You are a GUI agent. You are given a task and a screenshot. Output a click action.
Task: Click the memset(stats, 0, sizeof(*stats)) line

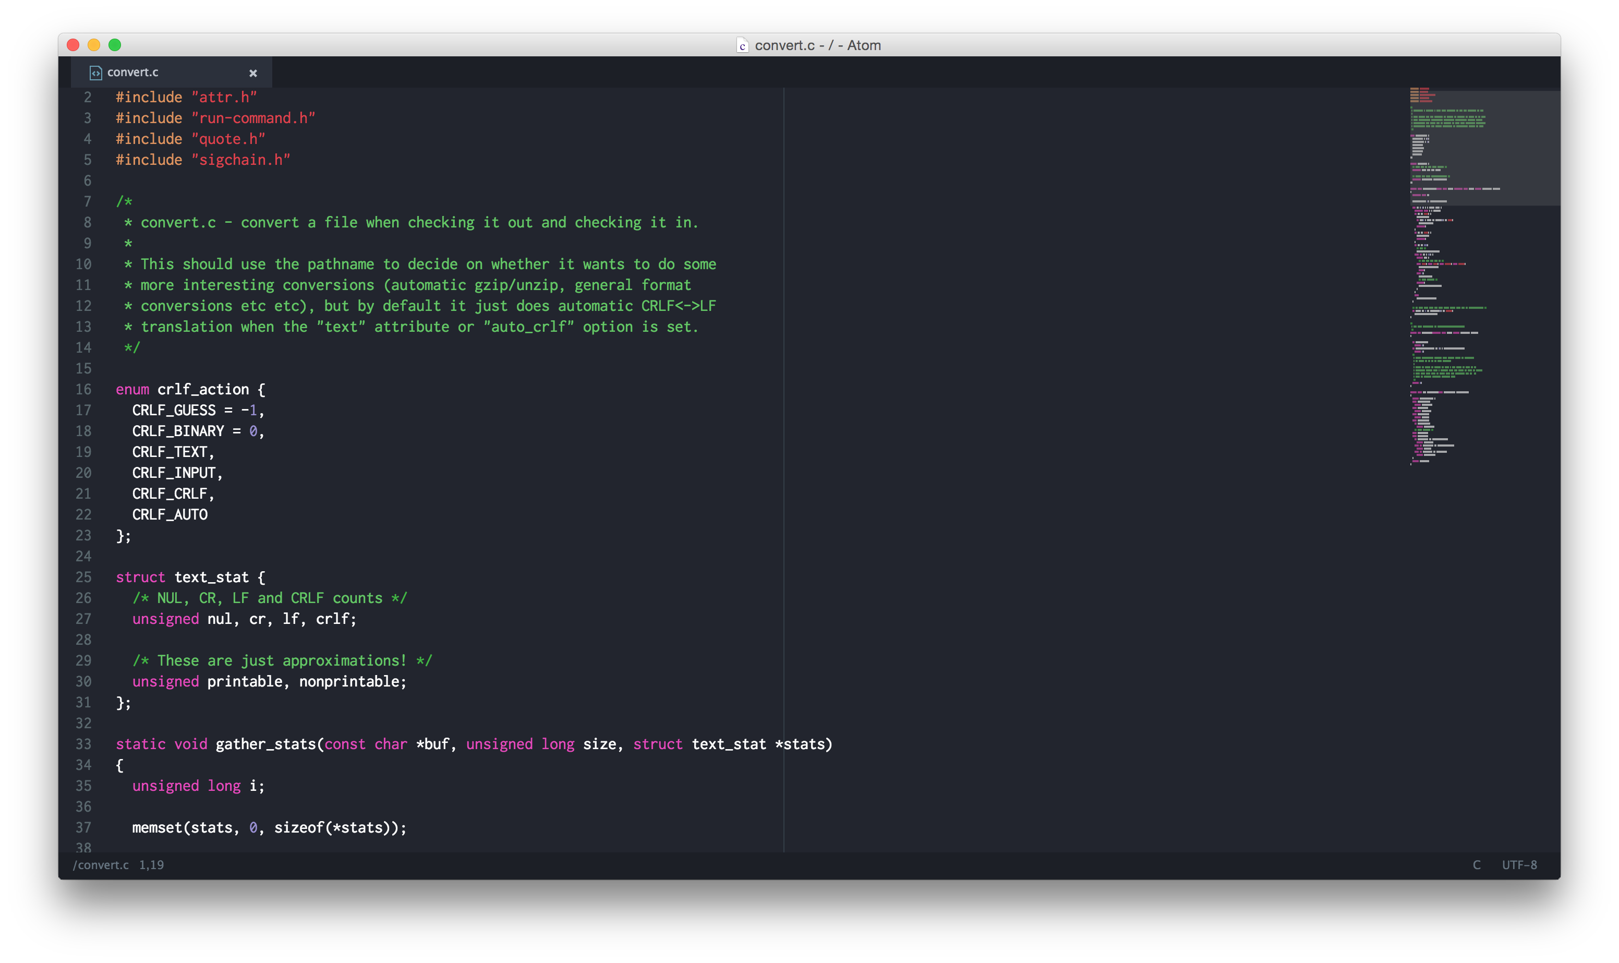[x=269, y=827]
